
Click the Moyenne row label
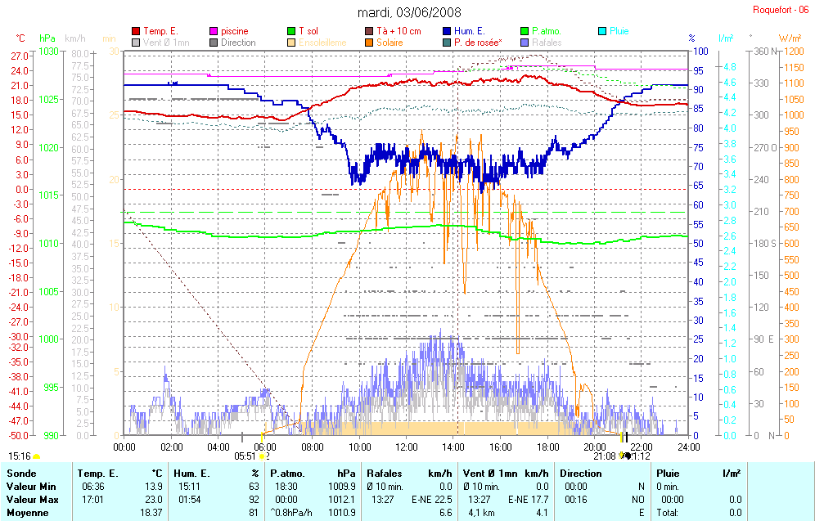(x=28, y=513)
